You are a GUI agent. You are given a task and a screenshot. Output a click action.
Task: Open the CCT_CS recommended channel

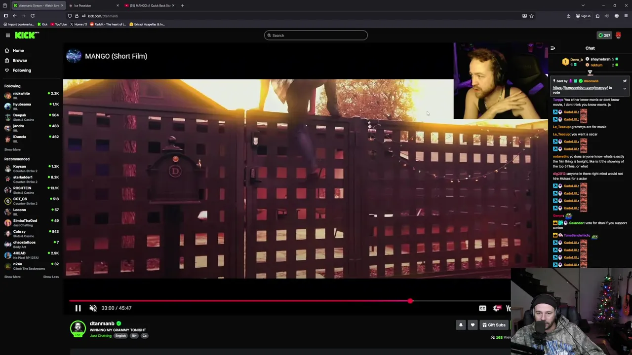click(32, 201)
